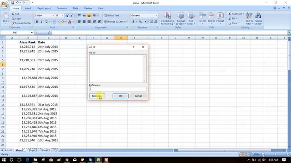Decrease font size with Shrink Font

pos(72,15)
